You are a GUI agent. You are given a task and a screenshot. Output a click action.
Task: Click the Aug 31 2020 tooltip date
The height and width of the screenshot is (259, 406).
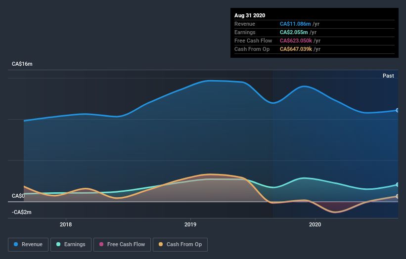pyautogui.click(x=250, y=15)
